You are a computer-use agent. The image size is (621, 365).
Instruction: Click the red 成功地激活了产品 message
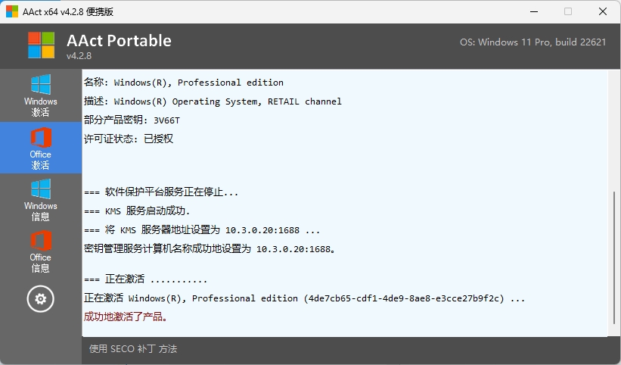click(126, 317)
